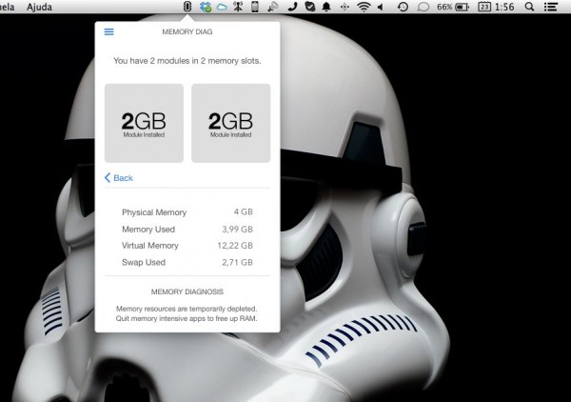This screenshot has width=571, height=402.
Task: Click the Memory Diag menu bar icon
Action: (187, 7)
